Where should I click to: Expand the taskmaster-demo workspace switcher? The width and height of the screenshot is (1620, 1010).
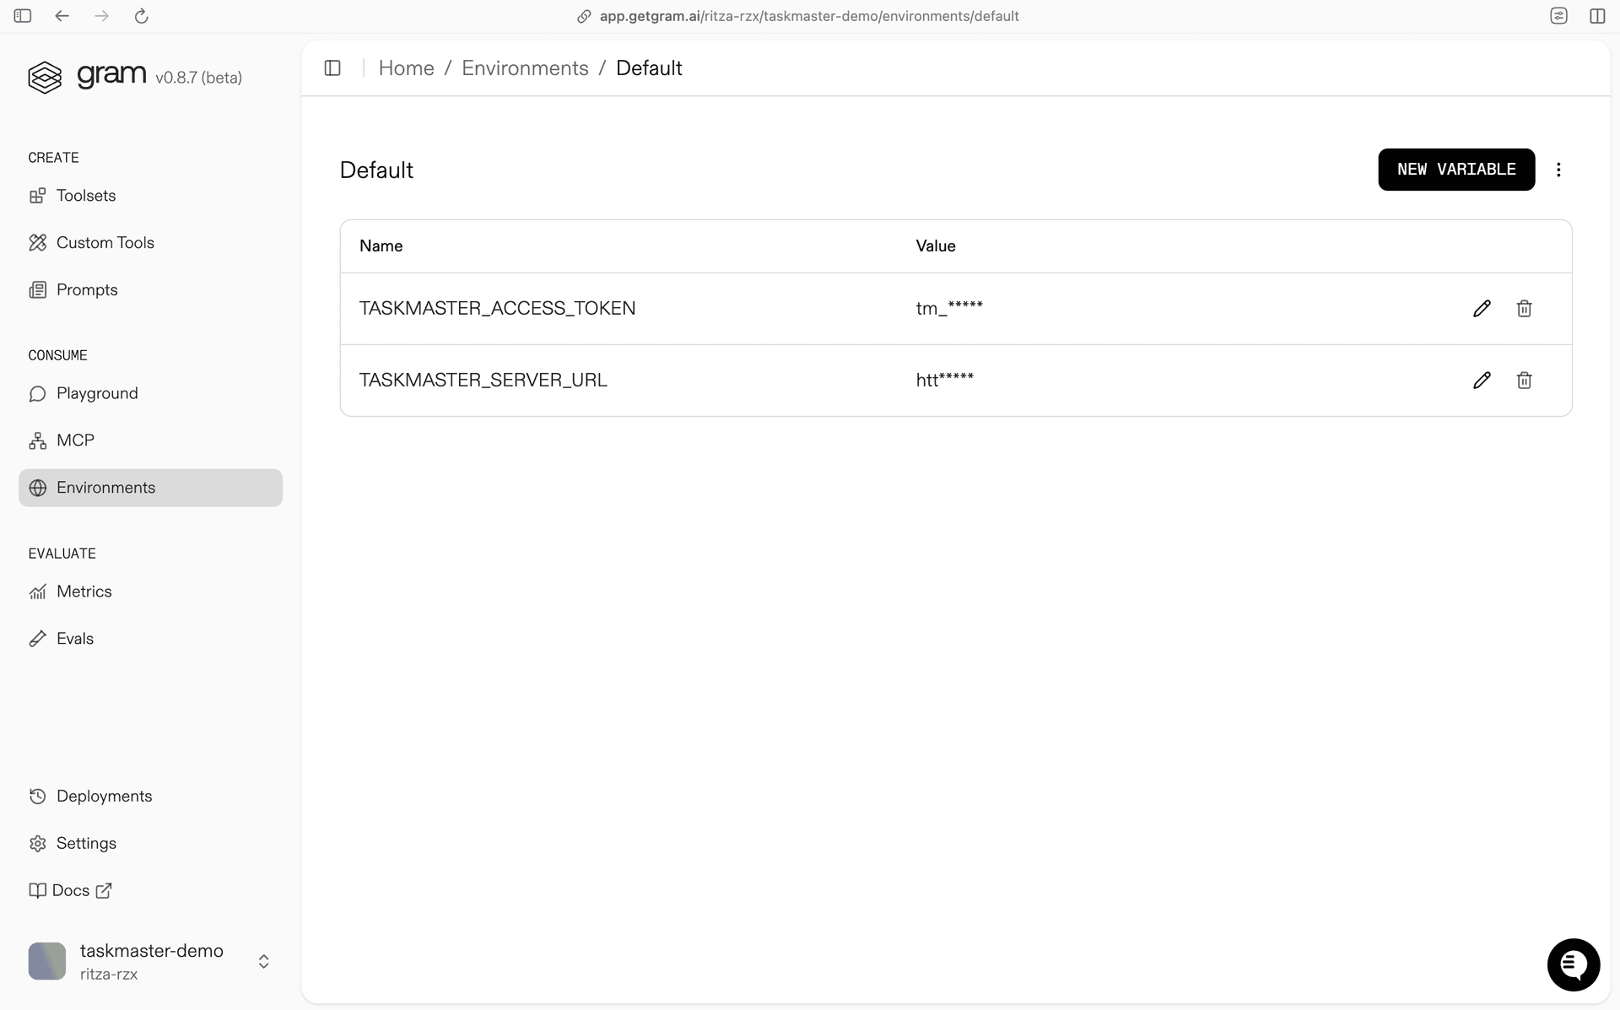coord(263,961)
